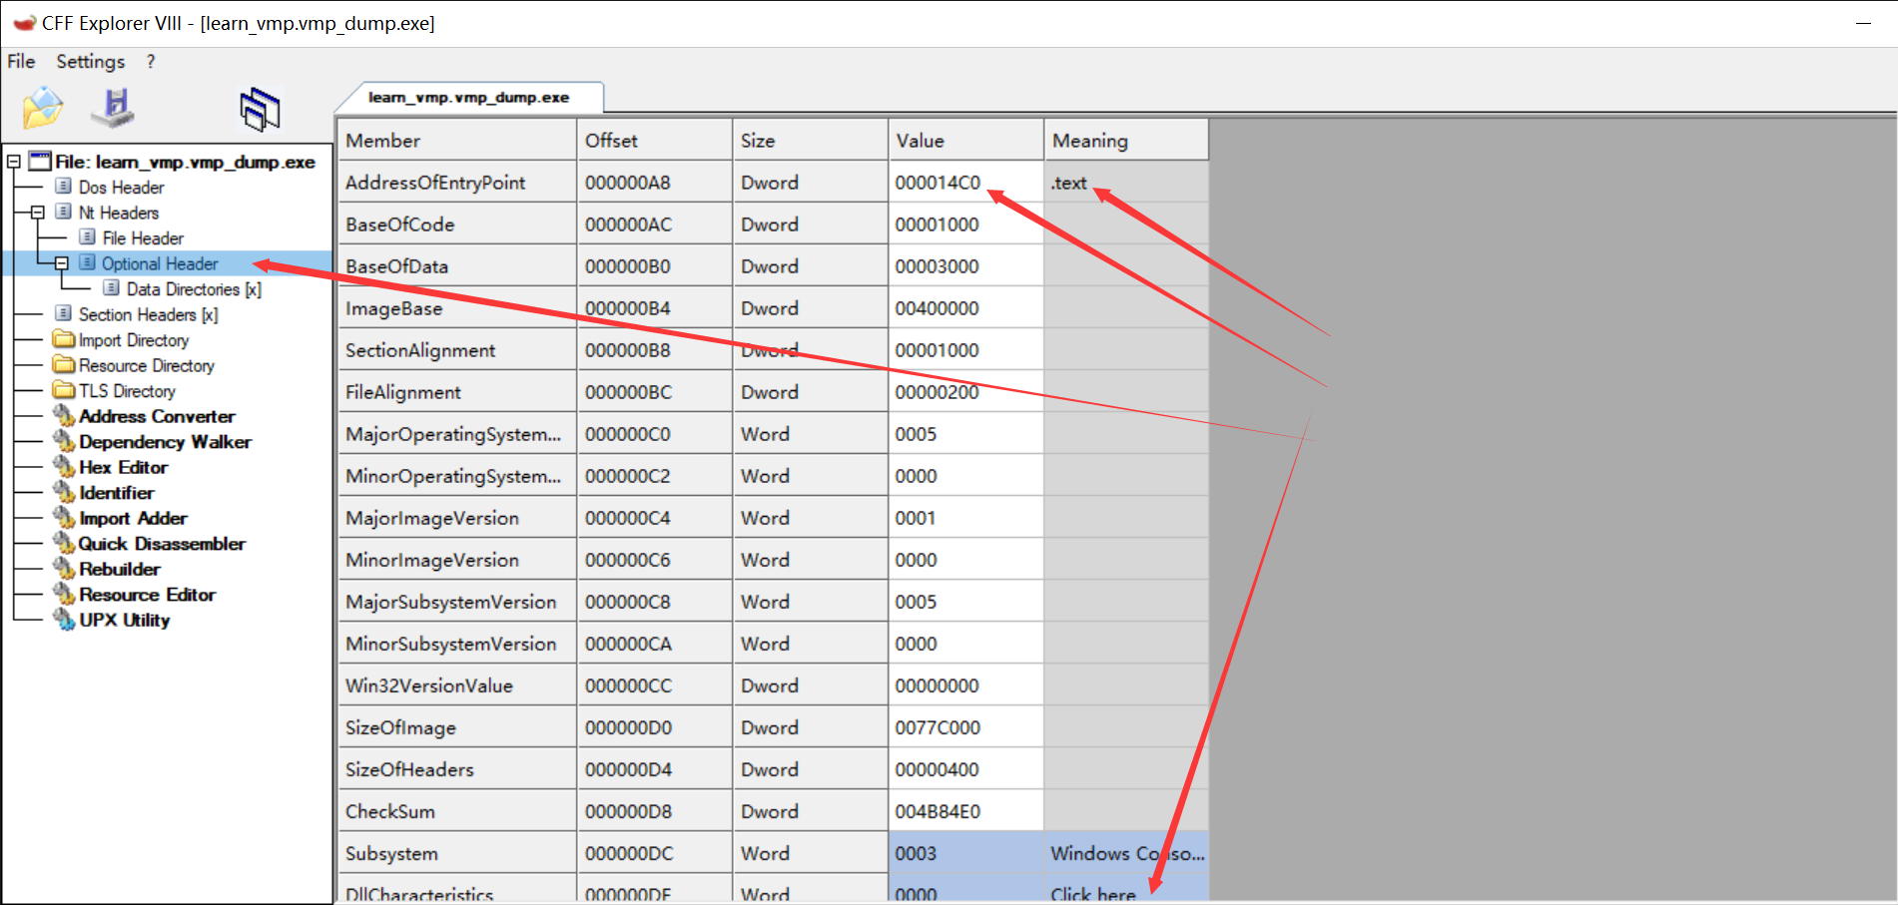Click the Dependency Walker tool icon
This screenshot has width=1898, height=905.
point(64,442)
